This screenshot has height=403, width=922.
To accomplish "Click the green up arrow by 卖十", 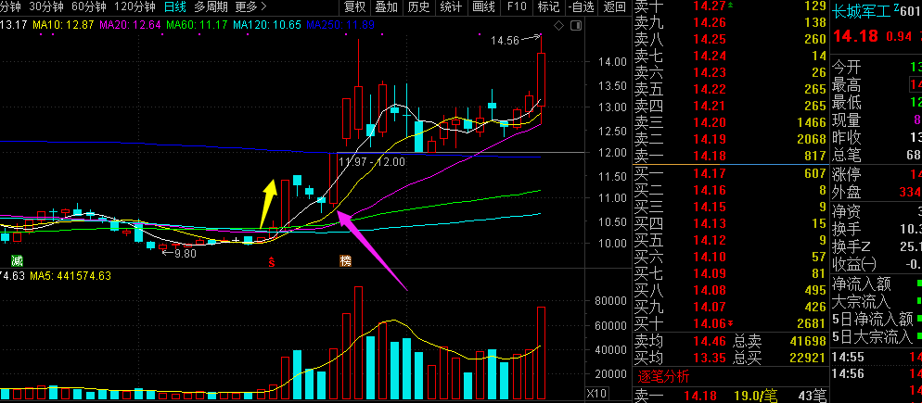I will coord(730,6).
